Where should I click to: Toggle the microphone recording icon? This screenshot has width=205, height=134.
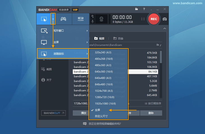[93, 21]
